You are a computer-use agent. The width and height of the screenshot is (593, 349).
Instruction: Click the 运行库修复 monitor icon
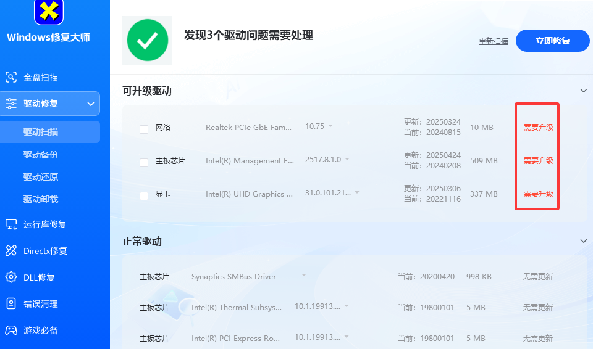click(x=11, y=224)
